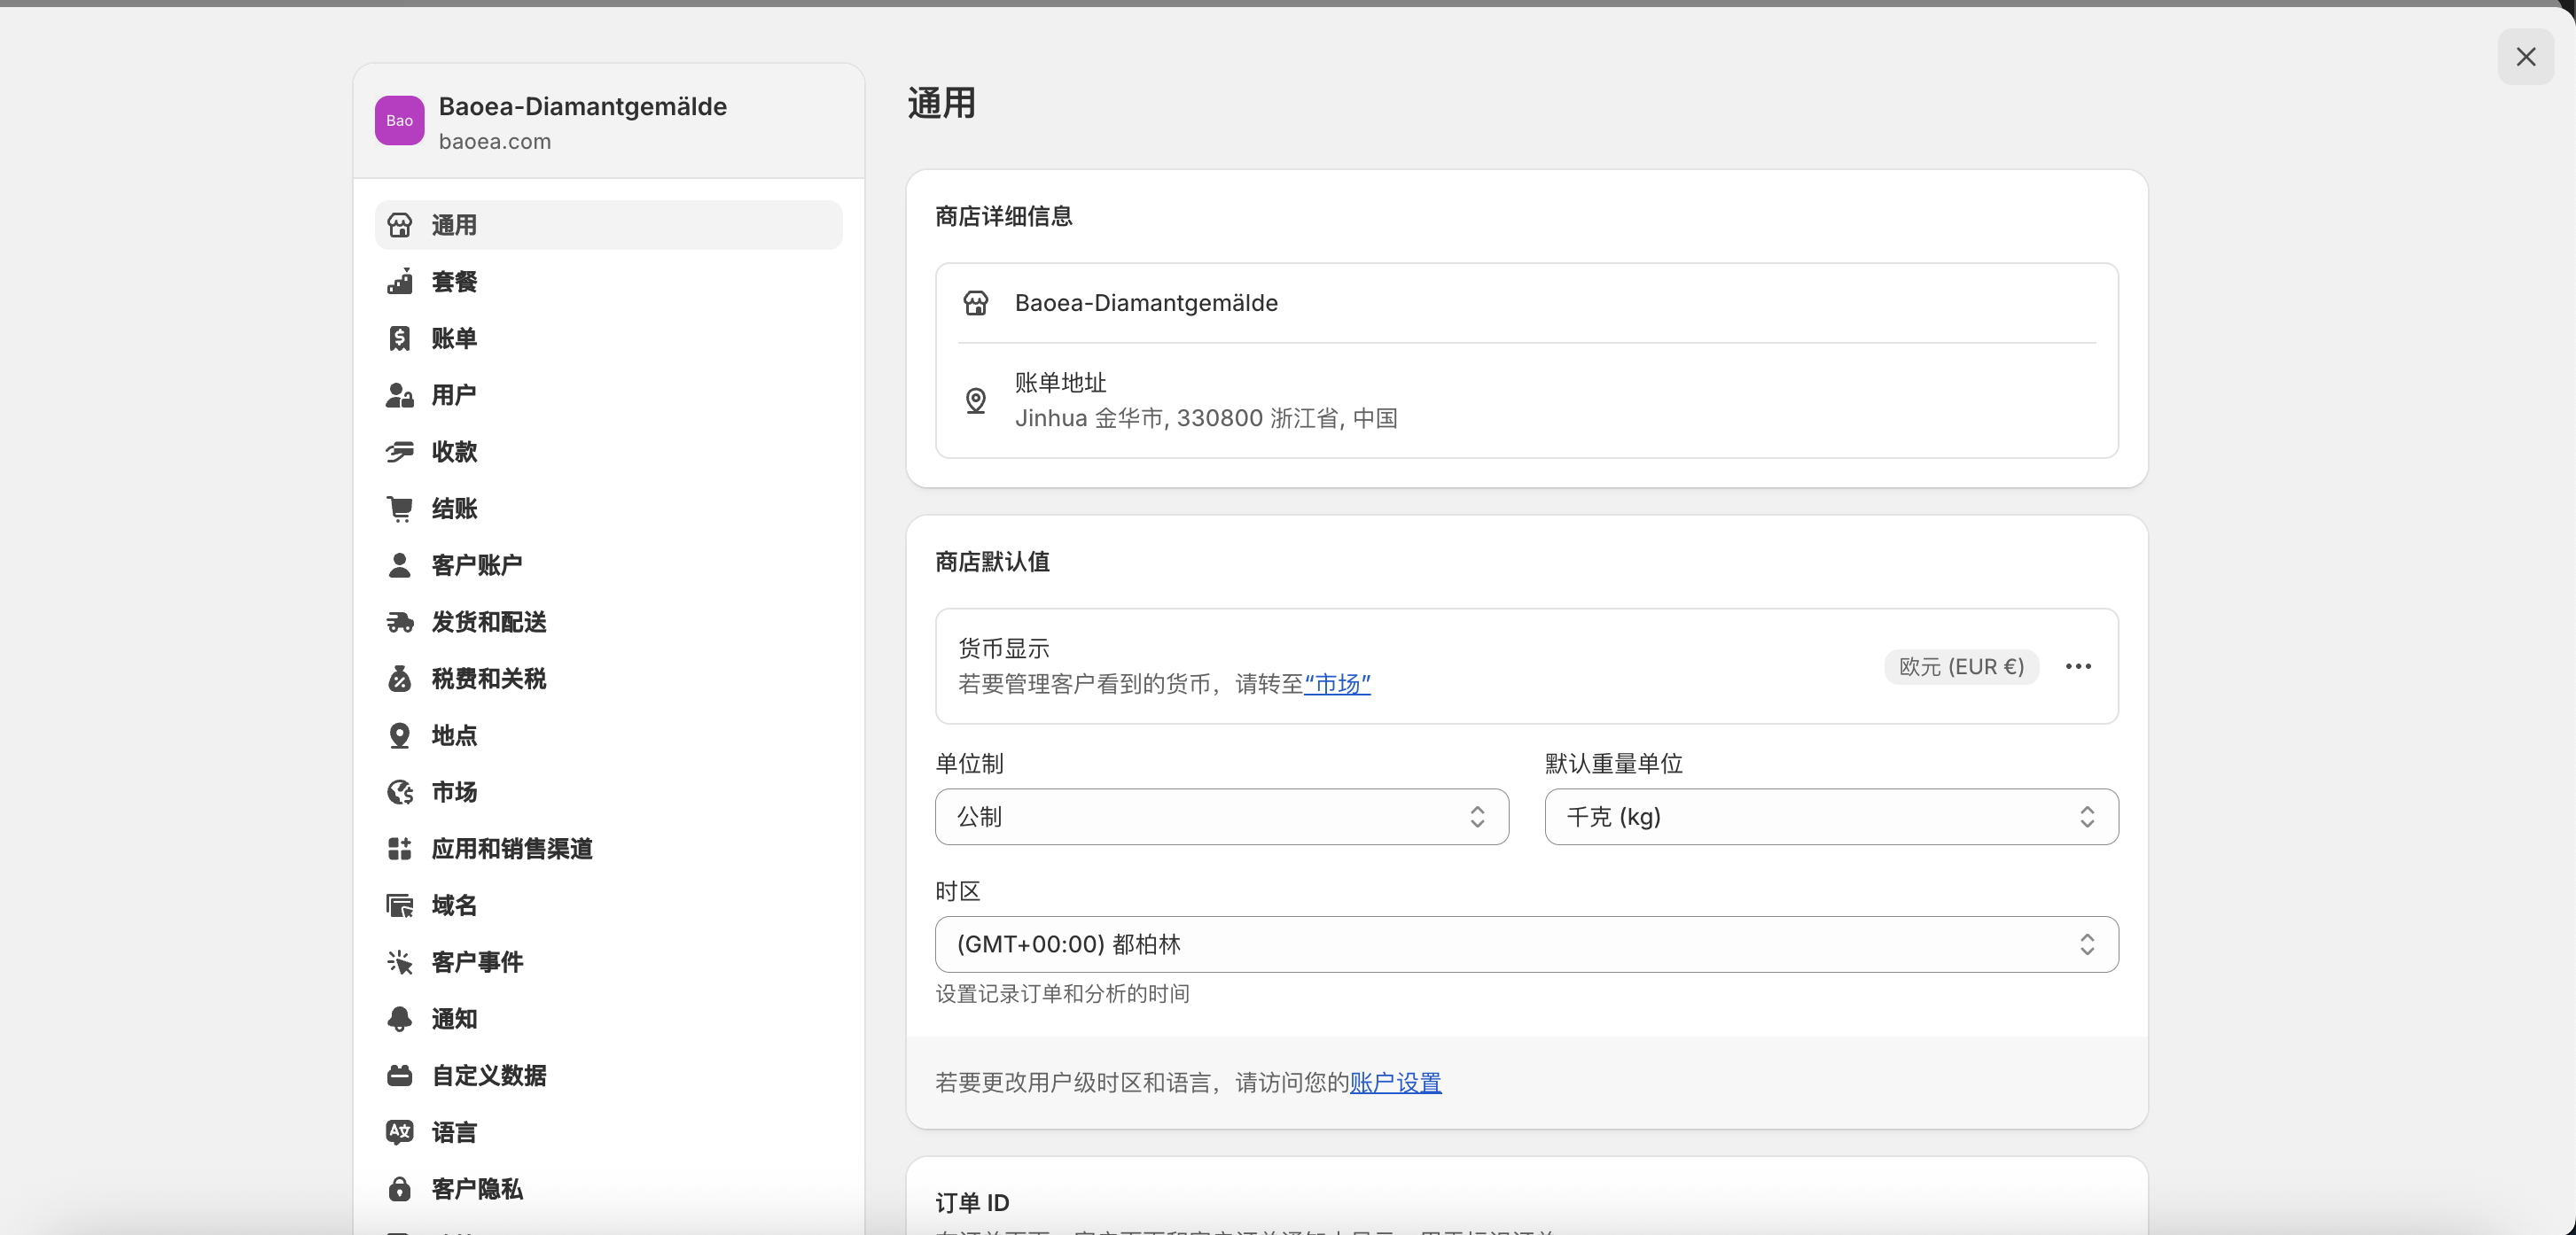Click the 客户事件 cursor sparkle icon
The image size is (2576, 1235).
[x=399, y=962]
